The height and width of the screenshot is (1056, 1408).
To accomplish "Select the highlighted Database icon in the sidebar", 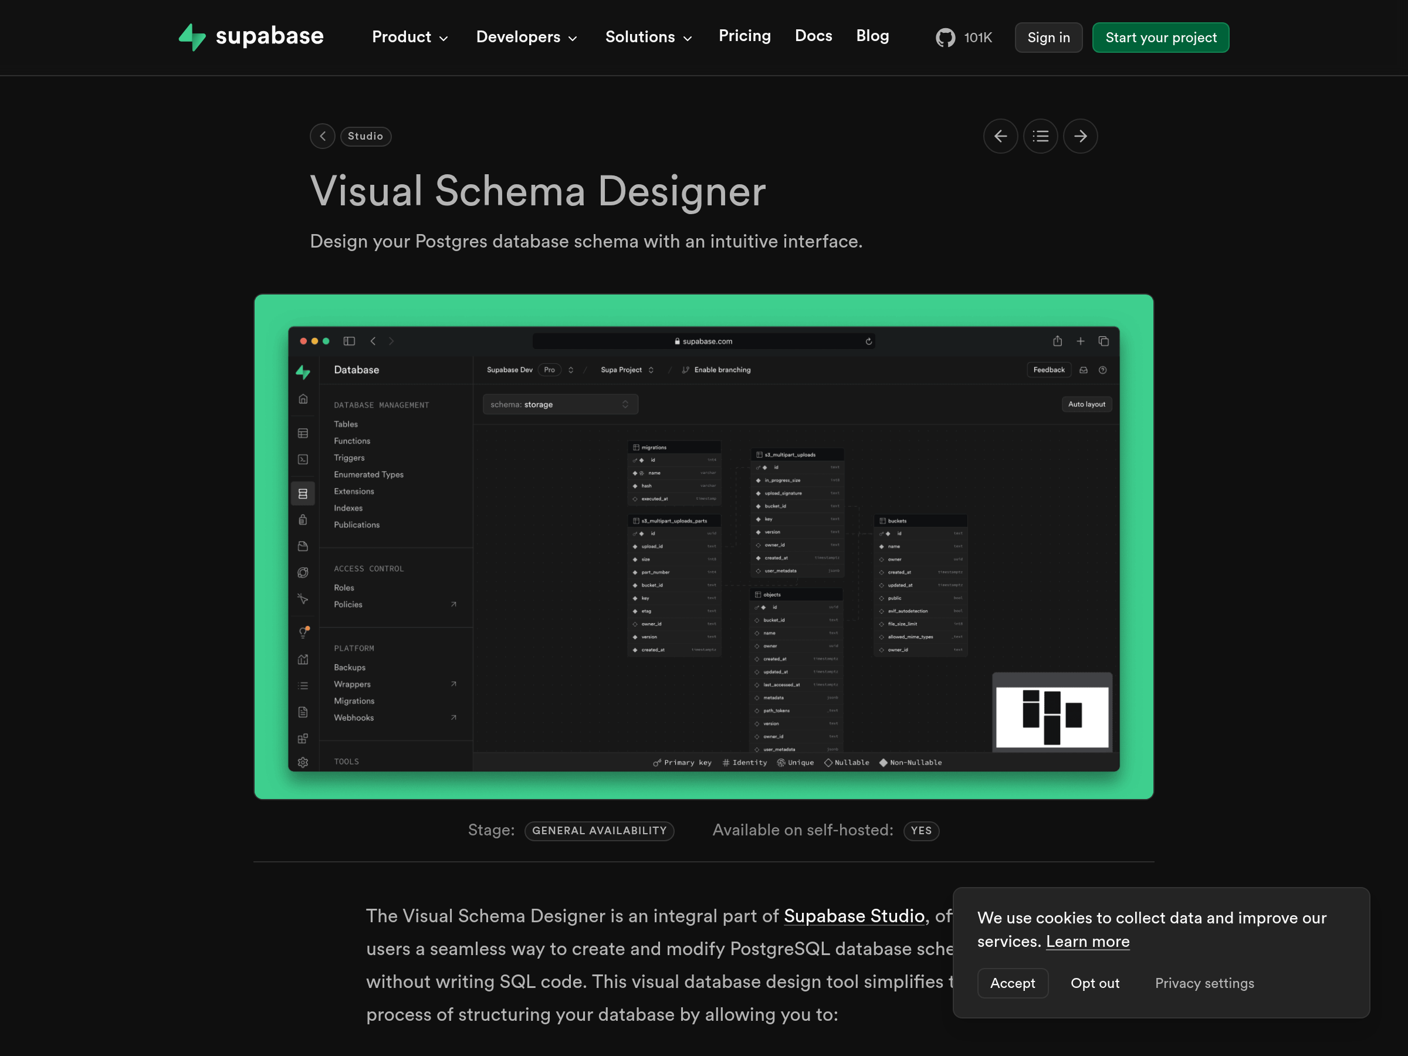I will (303, 494).
